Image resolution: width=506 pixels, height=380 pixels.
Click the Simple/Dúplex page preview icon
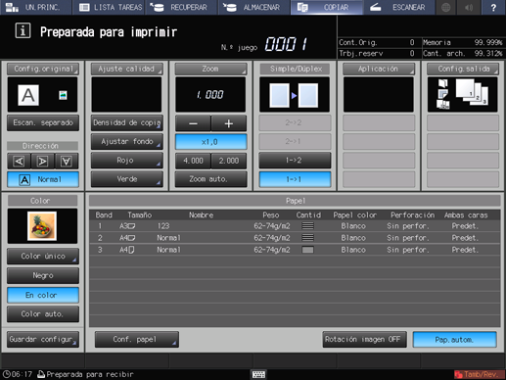pos(295,95)
